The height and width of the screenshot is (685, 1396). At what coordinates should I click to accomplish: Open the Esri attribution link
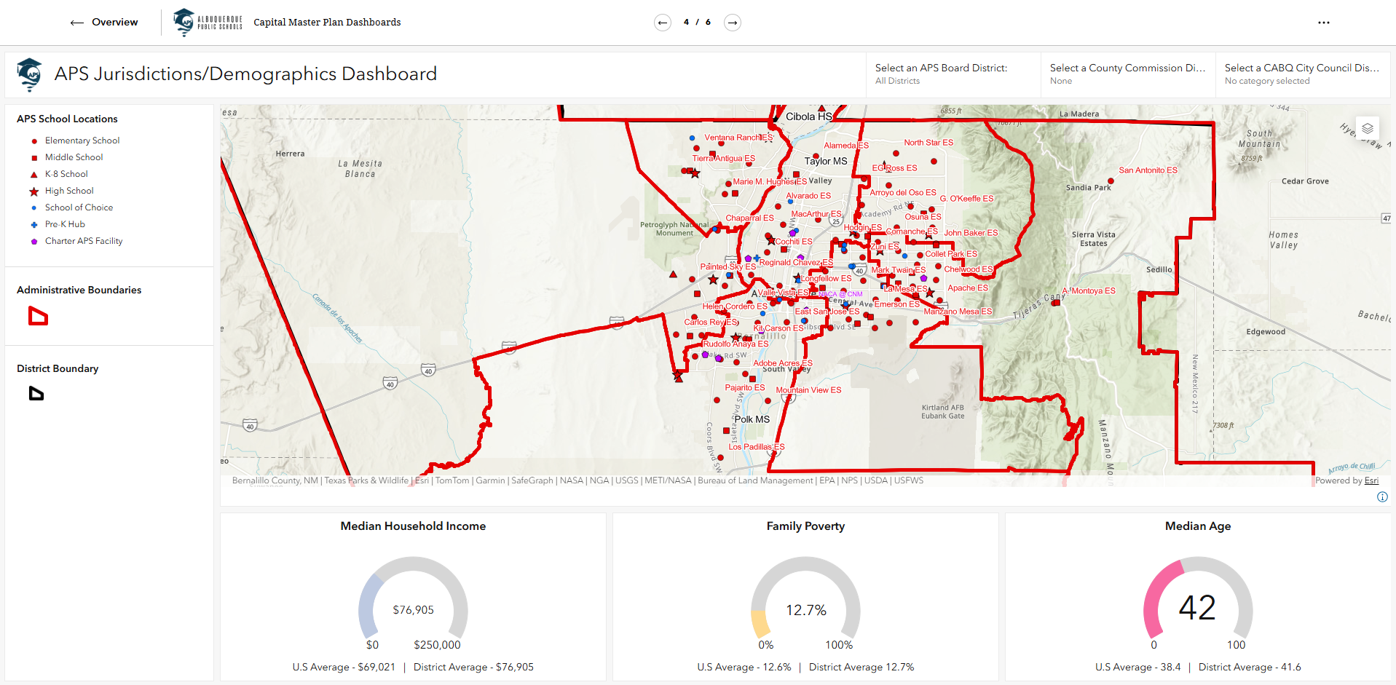(x=1371, y=480)
